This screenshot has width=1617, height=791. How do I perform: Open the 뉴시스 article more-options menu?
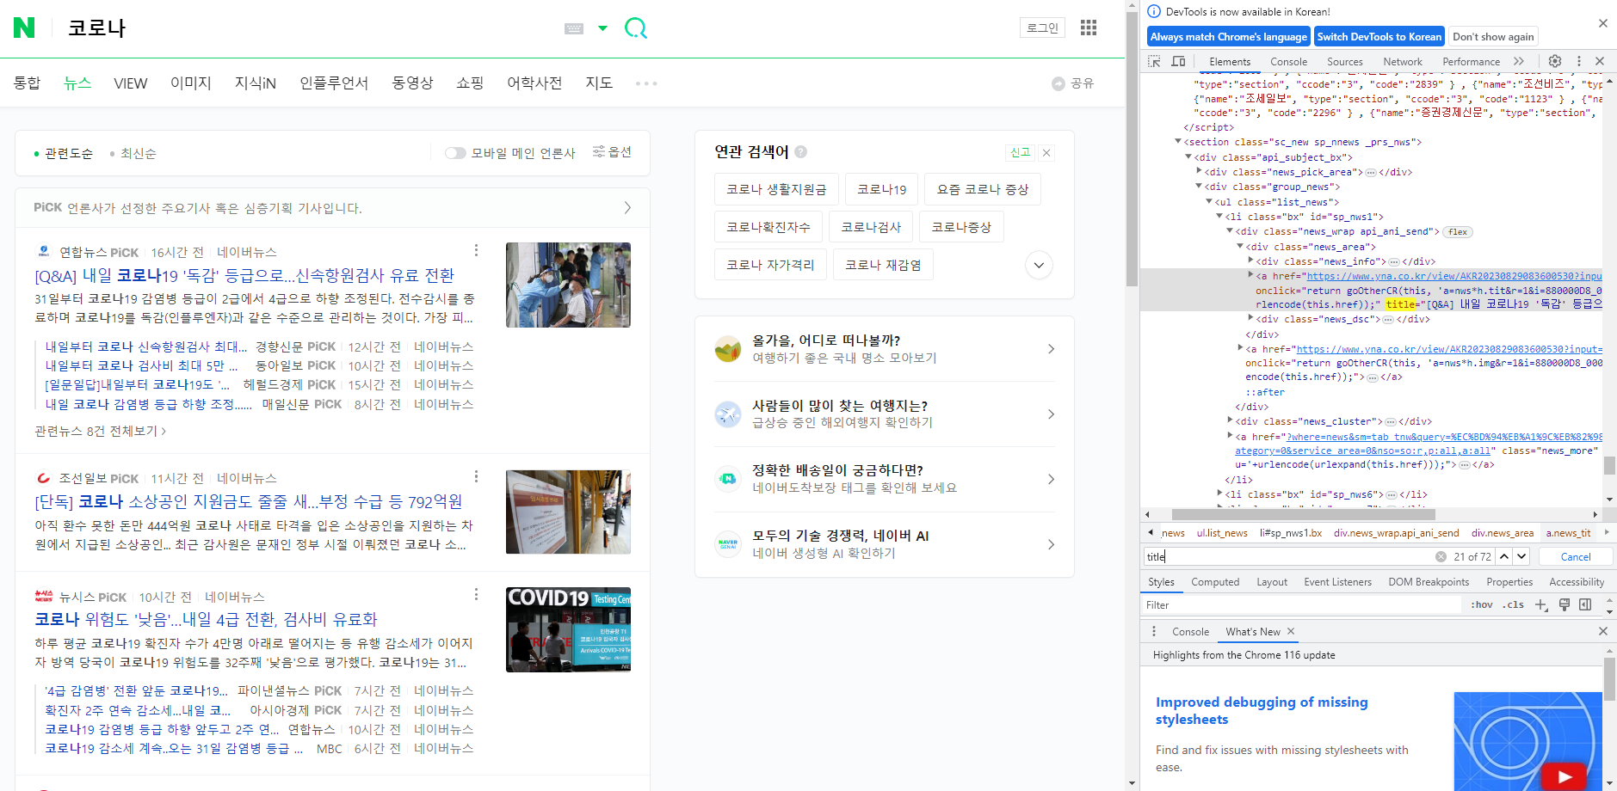[x=476, y=595]
